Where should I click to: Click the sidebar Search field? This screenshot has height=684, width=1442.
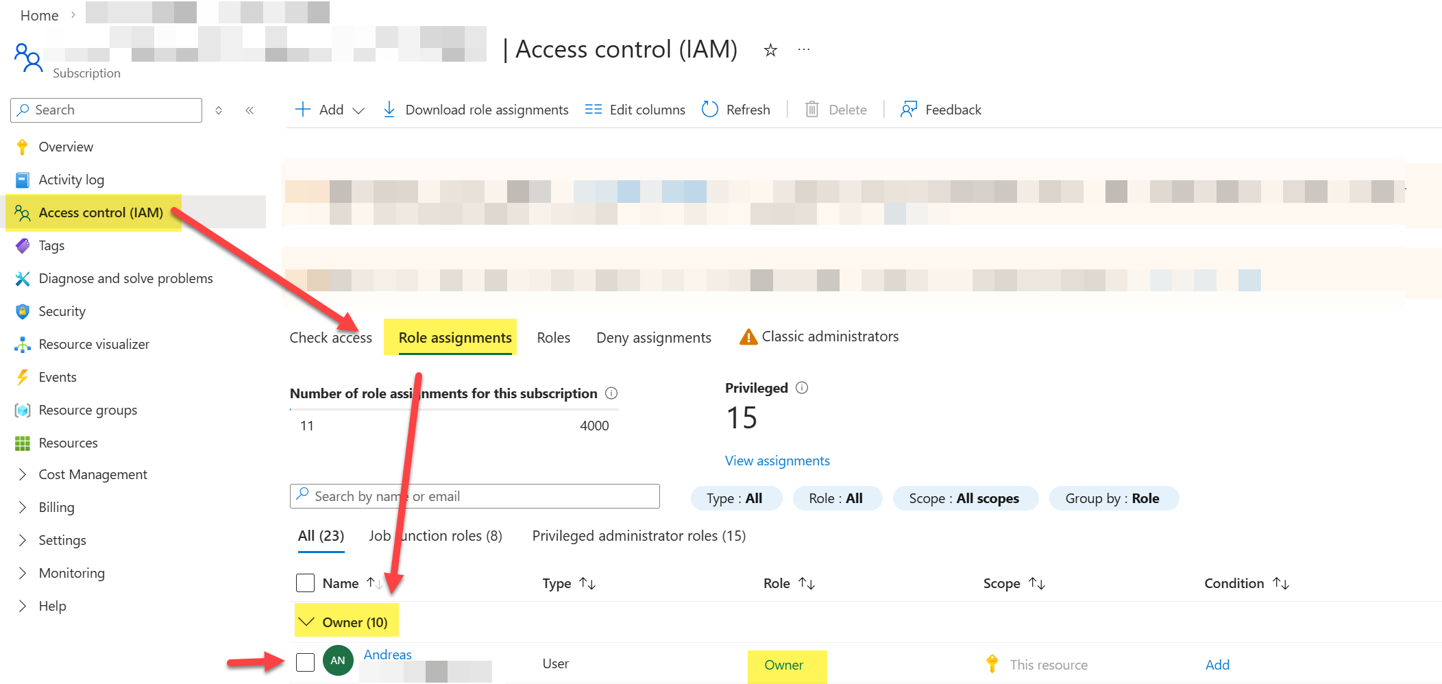pos(106,110)
